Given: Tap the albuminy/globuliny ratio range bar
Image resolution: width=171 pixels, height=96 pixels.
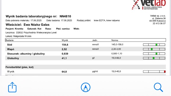Looking at the screenshot, I should 154,54.
